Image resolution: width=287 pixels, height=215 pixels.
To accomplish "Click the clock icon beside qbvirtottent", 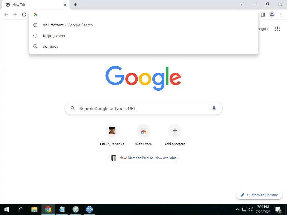I will click(x=35, y=25).
